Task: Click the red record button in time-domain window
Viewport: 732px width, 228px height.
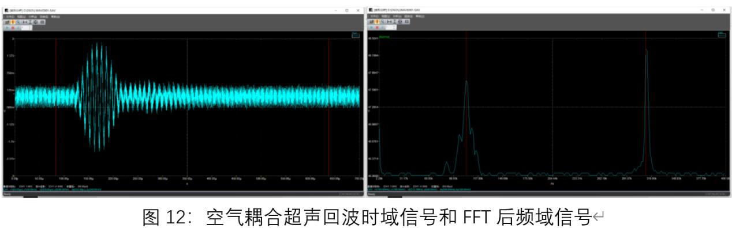Action: tap(13, 28)
